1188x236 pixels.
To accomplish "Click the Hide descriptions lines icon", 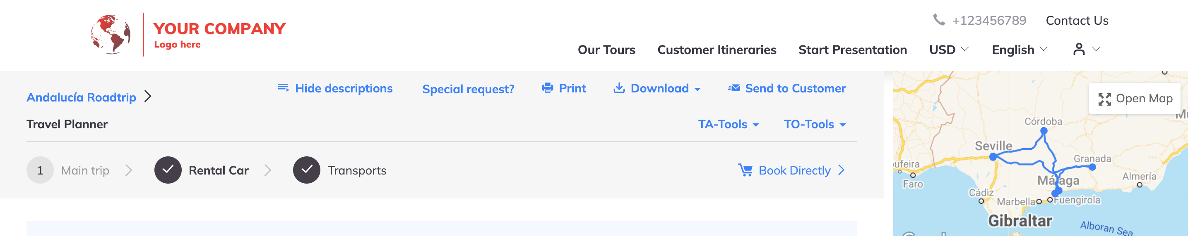I will (x=283, y=87).
